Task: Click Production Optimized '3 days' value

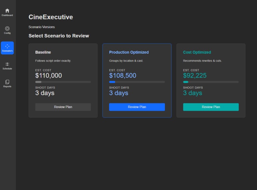Action: 119,93
